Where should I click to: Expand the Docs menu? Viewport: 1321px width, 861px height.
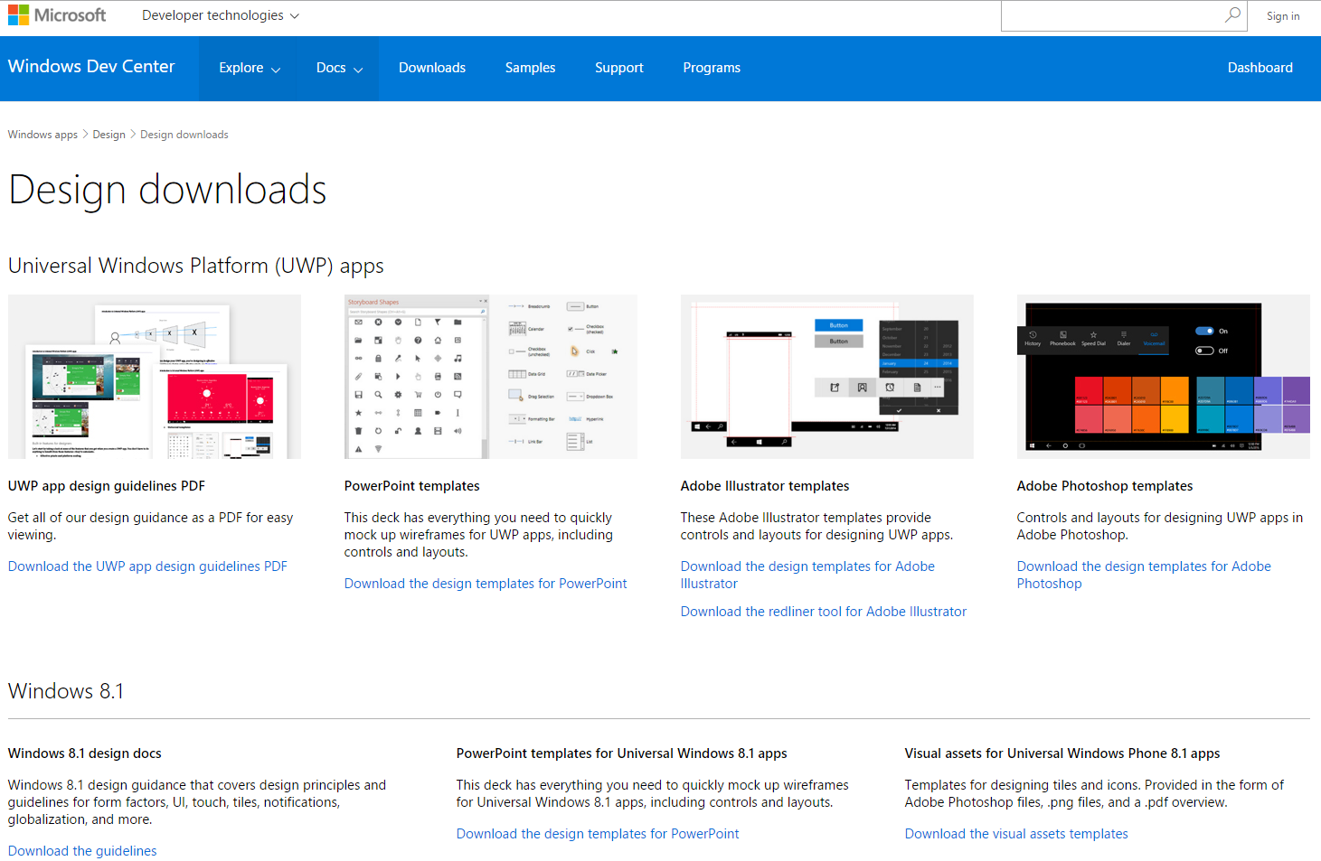coord(339,68)
